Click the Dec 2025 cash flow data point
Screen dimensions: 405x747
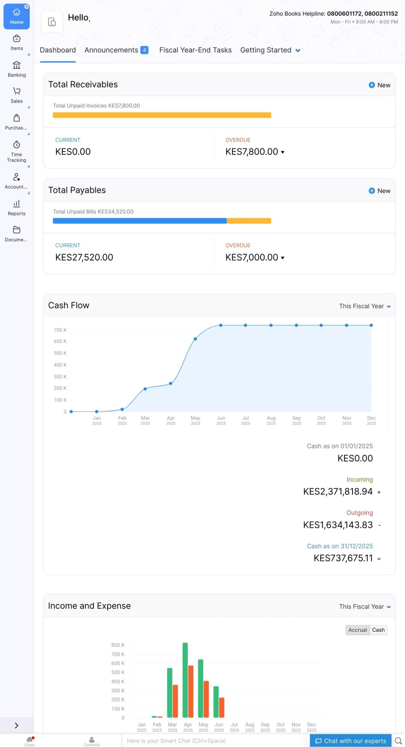371,325
